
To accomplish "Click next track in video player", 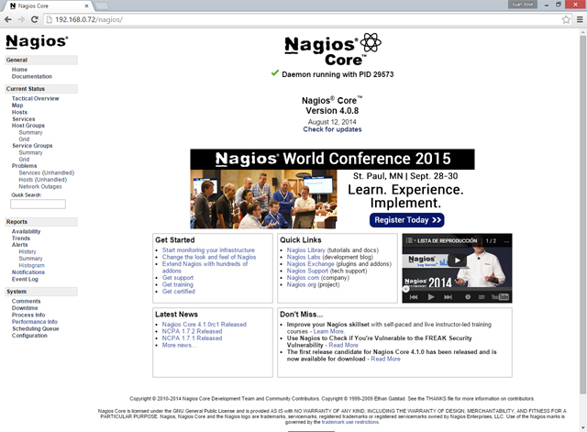I will (448, 297).
